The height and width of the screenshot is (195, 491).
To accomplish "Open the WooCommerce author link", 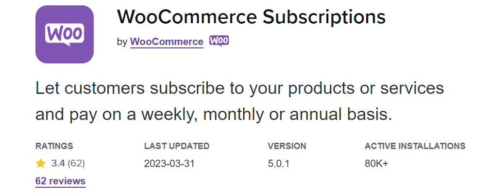I will [x=167, y=42].
